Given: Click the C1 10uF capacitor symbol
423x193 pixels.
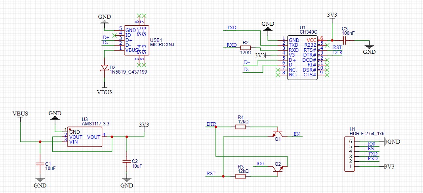Looking at the screenshot, I should coord(40,163).
